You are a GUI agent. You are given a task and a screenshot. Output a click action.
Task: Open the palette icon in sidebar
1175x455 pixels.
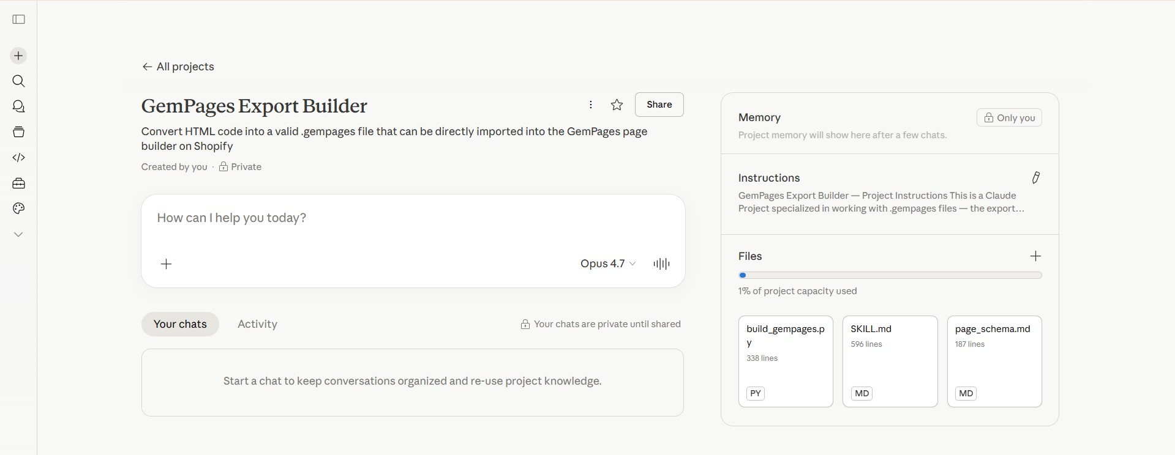point(19,209)
